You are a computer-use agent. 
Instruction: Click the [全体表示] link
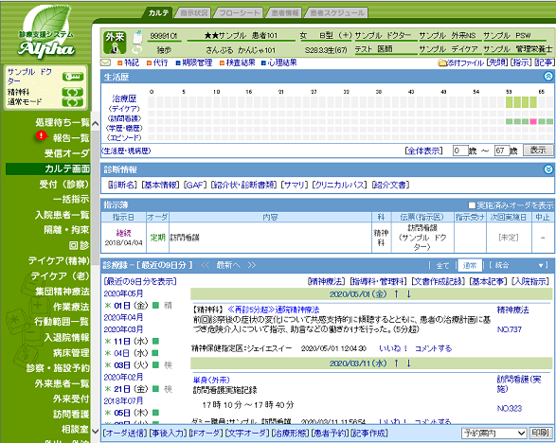pos(423,151)
